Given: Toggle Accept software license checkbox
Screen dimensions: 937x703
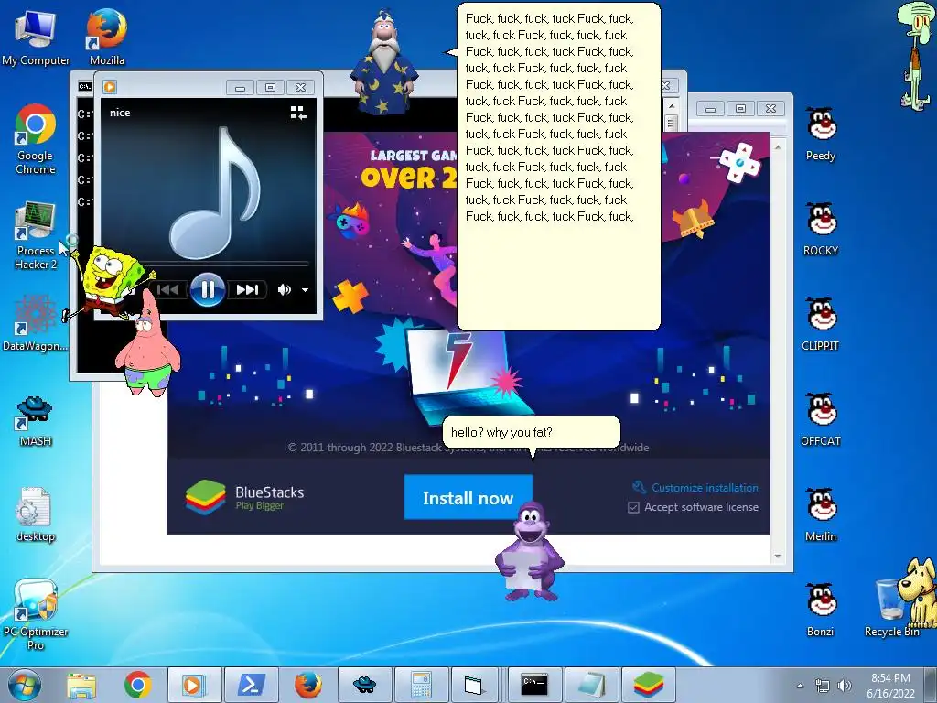Looking at the screenshot, I should coord(633,507).
